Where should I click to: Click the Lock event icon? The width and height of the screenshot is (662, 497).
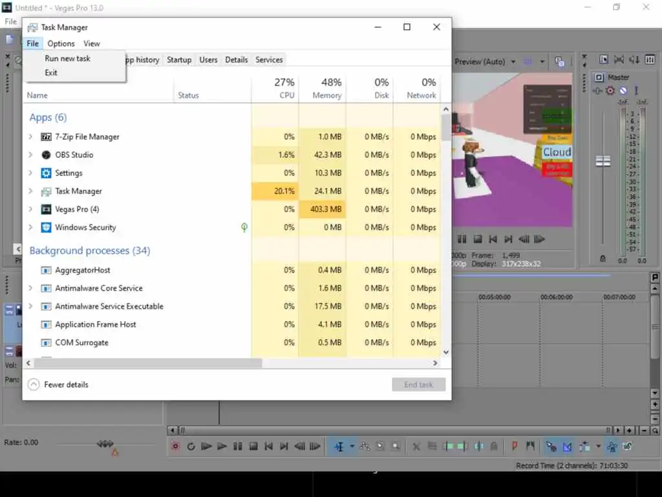[x=494, y=447]
